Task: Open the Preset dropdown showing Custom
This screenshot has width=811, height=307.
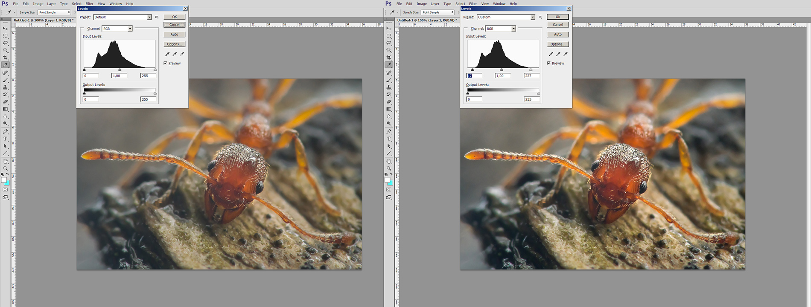Action: [x=506, y=17]
